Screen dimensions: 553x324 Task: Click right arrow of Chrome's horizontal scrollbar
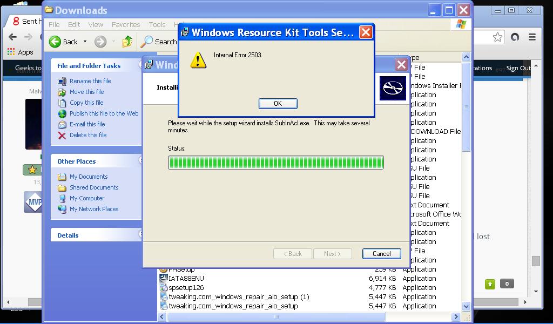click(x=525, y=302)
